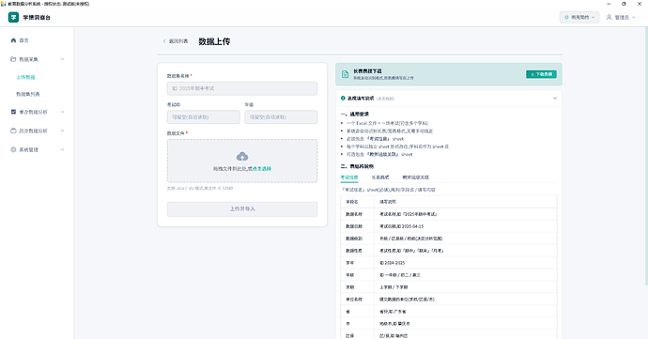Click the green info icon beside 表格填写说明
The image size is (648, 339).
click(x=343, y=99)
